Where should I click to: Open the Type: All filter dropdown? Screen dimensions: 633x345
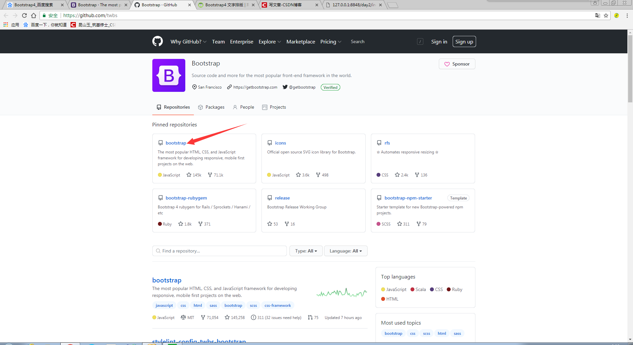[306, 251]
